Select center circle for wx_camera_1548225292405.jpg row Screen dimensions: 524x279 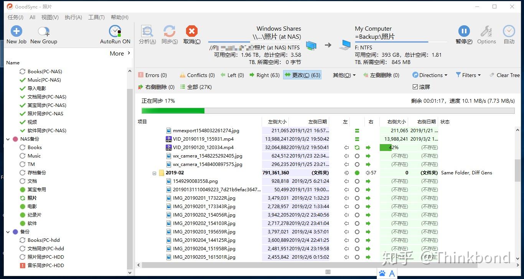click(x=357, y=156)
